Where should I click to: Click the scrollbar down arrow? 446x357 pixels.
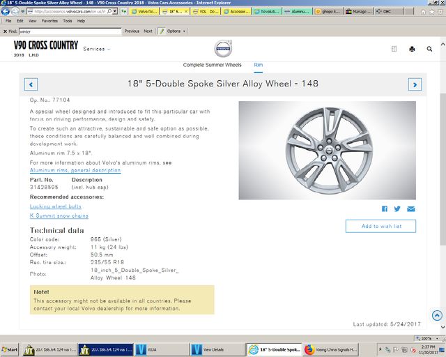pyautogui.click(x=443, y=327)
